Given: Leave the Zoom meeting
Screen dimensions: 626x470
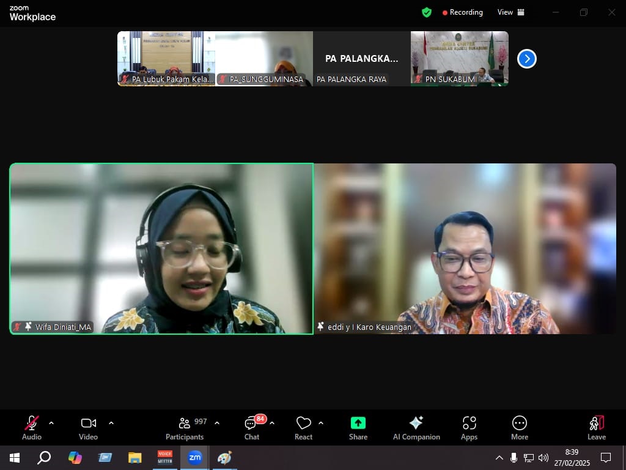Looking at the screenshot, I should [597, 428].
